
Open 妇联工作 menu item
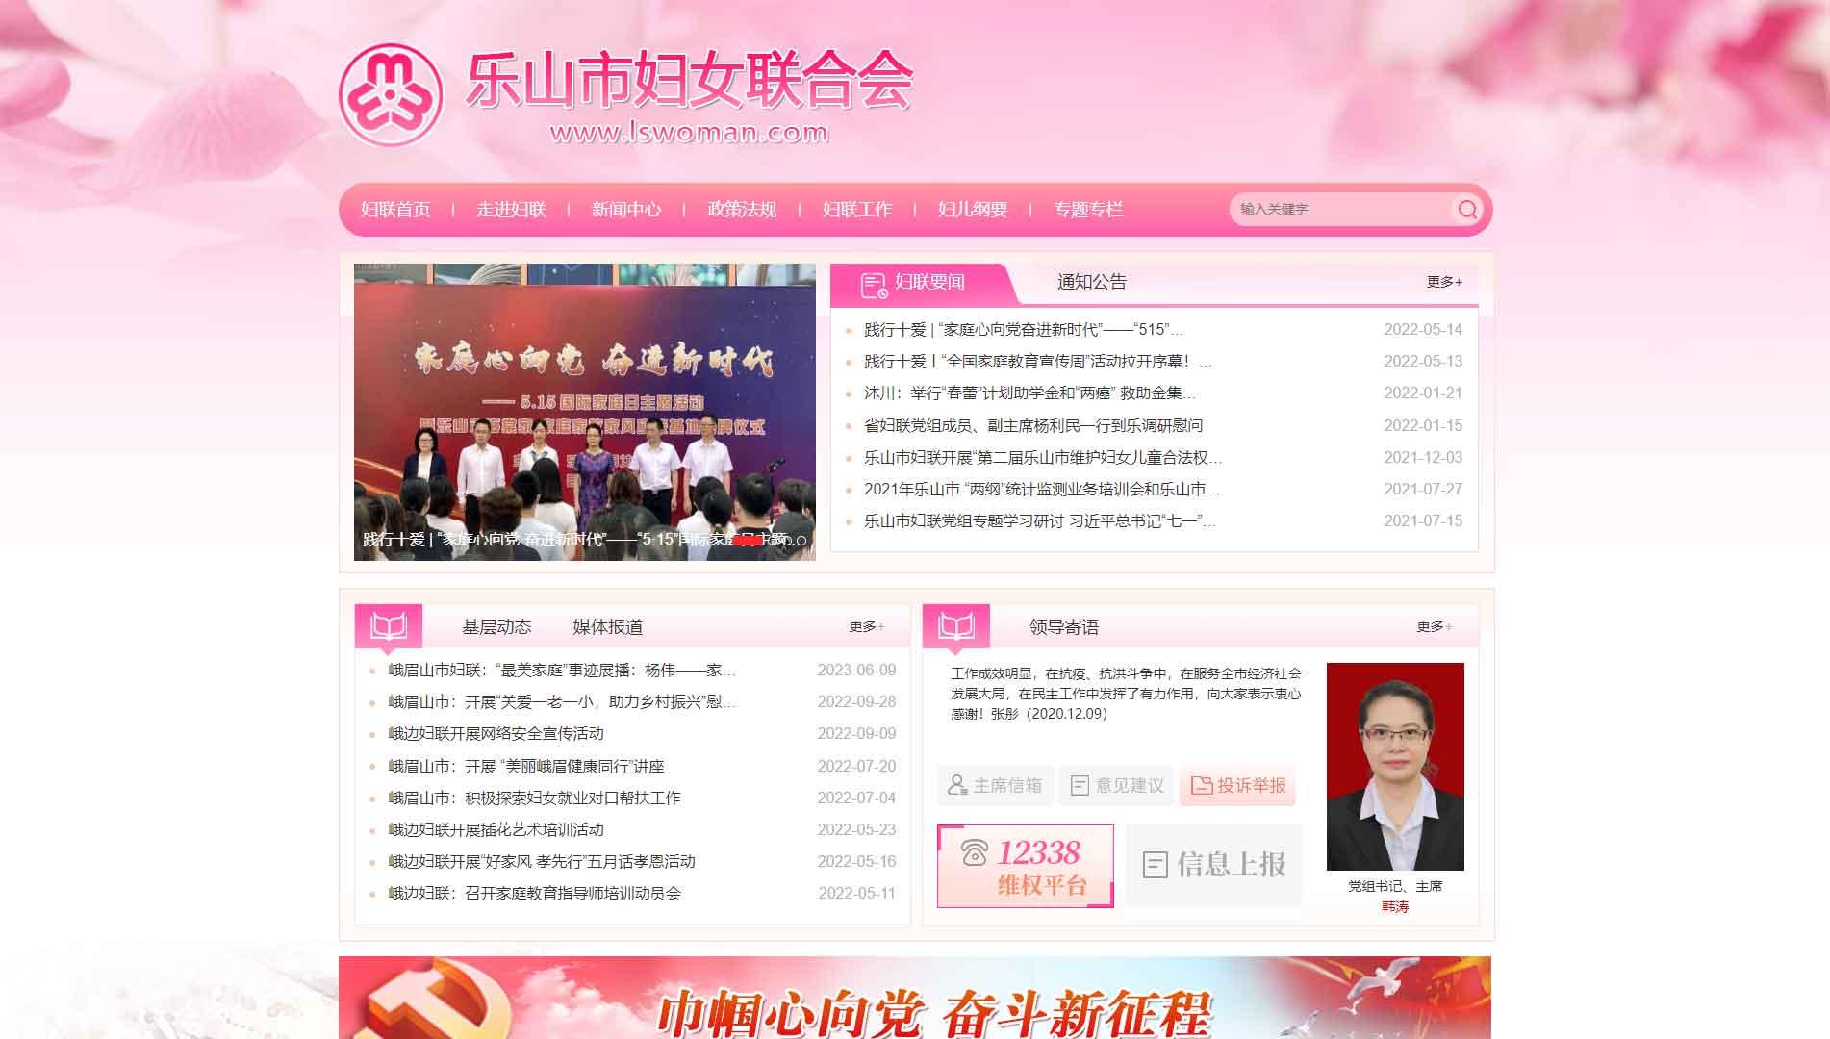pyautogui.click(x=857, y=210)
